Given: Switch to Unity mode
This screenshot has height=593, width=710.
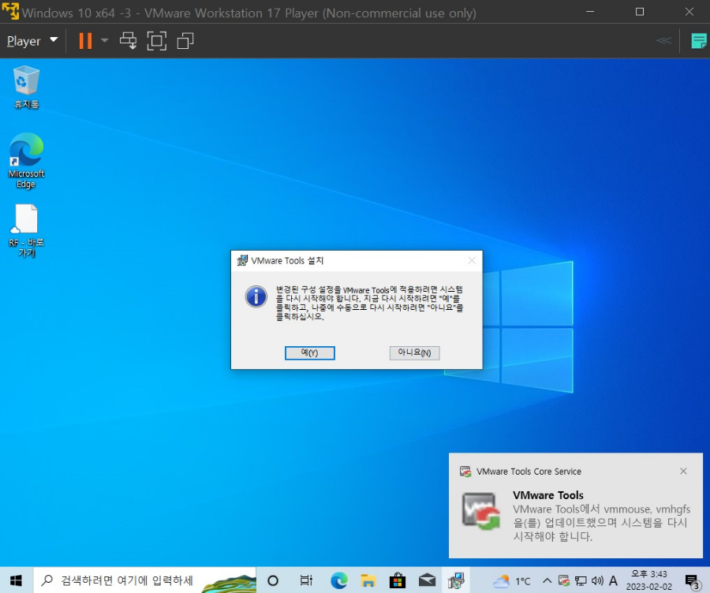Looking at the screenshot, I should coord(185,41).
